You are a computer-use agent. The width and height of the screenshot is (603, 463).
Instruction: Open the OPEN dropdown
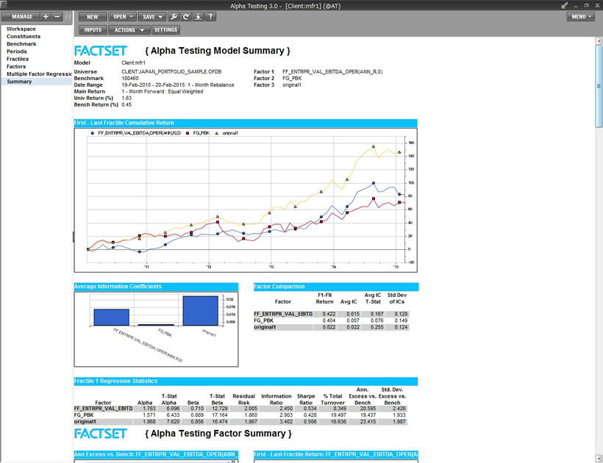(123, 16)
